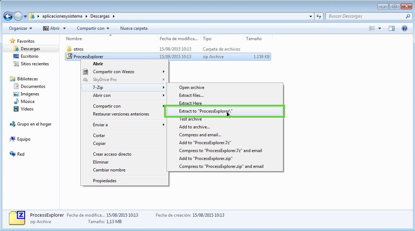Choose Restaurar versiones anteriores
Image resolution: width=415 pixels, height=231 pixels.
pyautogui.click(x=121, y=114)
